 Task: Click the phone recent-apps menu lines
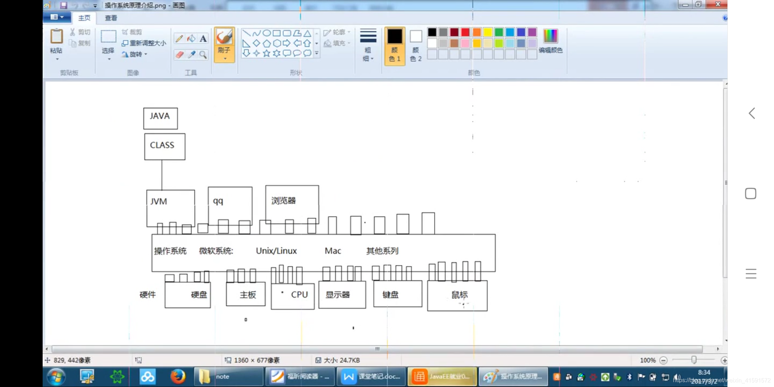tap(751, 274)
